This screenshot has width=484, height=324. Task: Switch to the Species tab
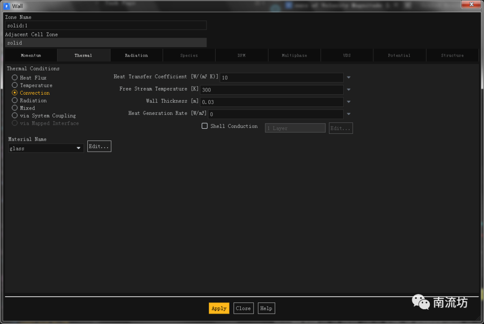click(189, 55)
